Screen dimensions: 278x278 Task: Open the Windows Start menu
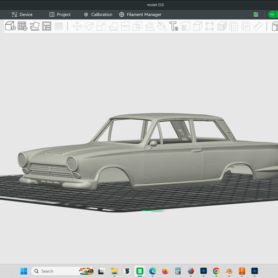coord(24,271)
